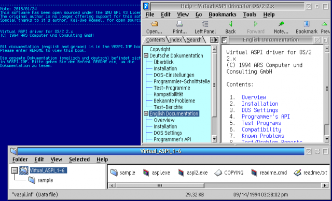Click the Prev green up-arrow icon
Viewport: 332px width, 201px height.
click(324, 24)
